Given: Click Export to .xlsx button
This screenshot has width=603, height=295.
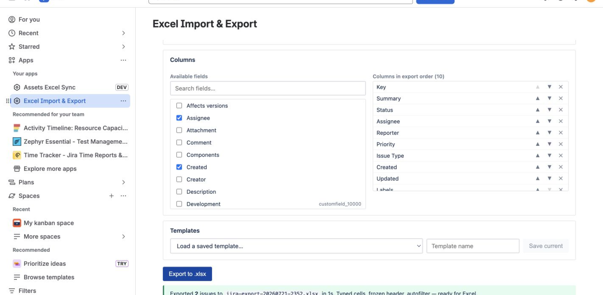Looking at the screenshot, I should (x=187, y=274).
